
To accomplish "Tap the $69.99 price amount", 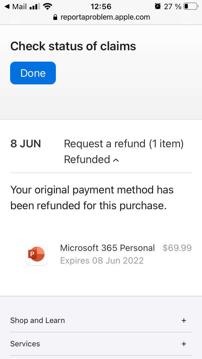I will tap(177, 248).
